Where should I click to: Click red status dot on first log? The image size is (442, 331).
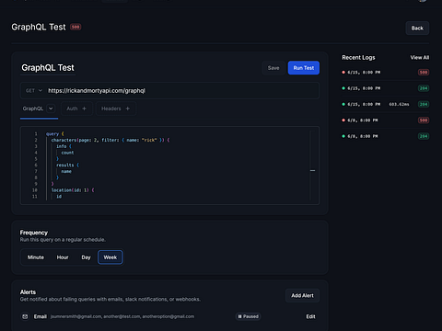pos(343,73)
